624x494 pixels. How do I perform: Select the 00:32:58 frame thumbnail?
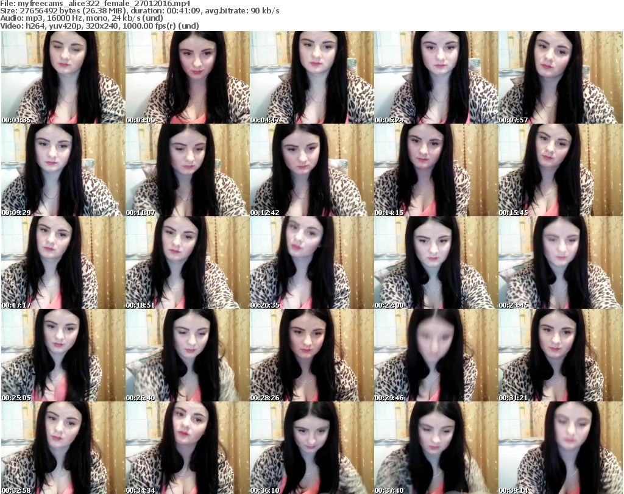(63, 448)
